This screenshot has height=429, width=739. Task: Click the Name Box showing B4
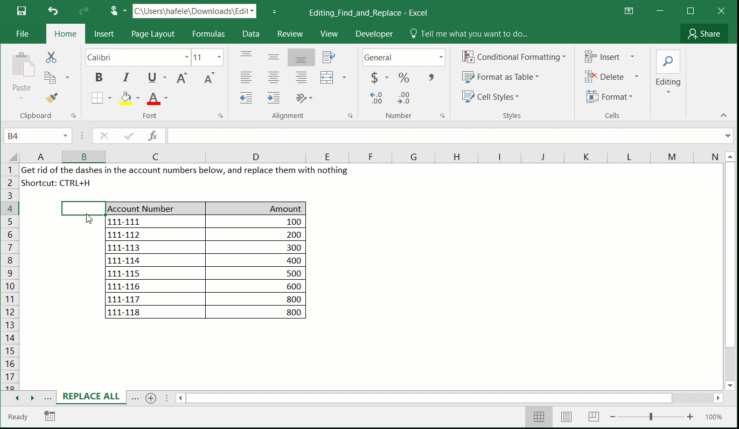[38, 136]
